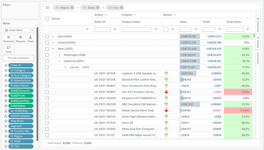264x150 pixels.
Task: Click green up arrow on Logitech Z-906 row
Action: (166, 73)
